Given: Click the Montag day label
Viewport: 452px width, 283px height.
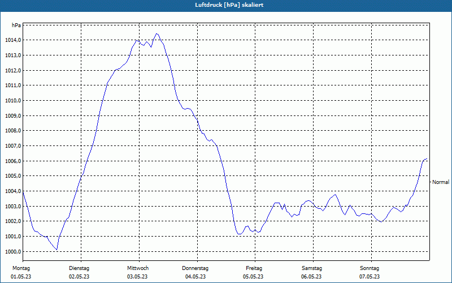Looking at the screenshot, I should click(x=21, y=268).
